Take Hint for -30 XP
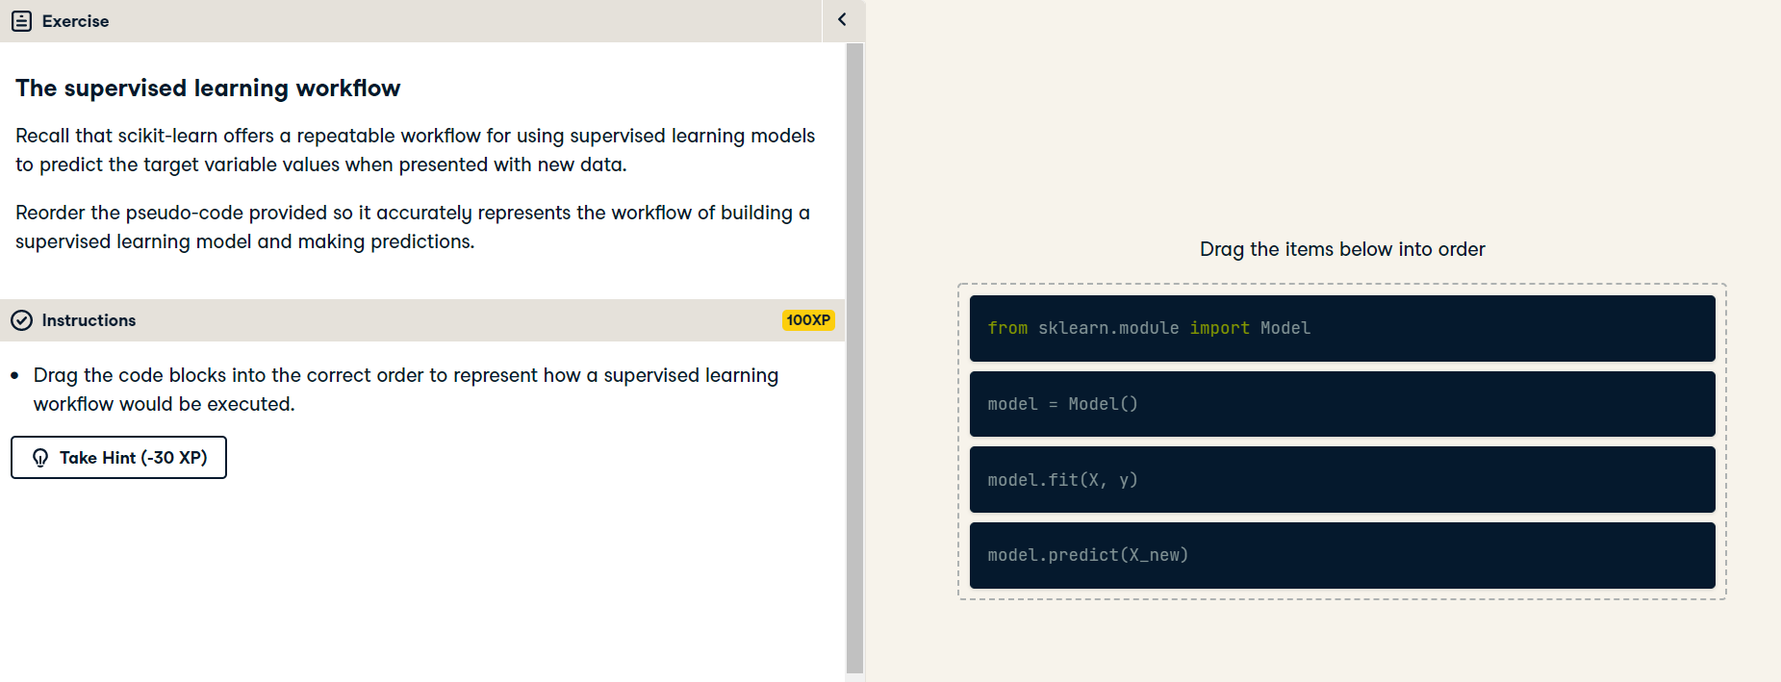 pos(118,457)
